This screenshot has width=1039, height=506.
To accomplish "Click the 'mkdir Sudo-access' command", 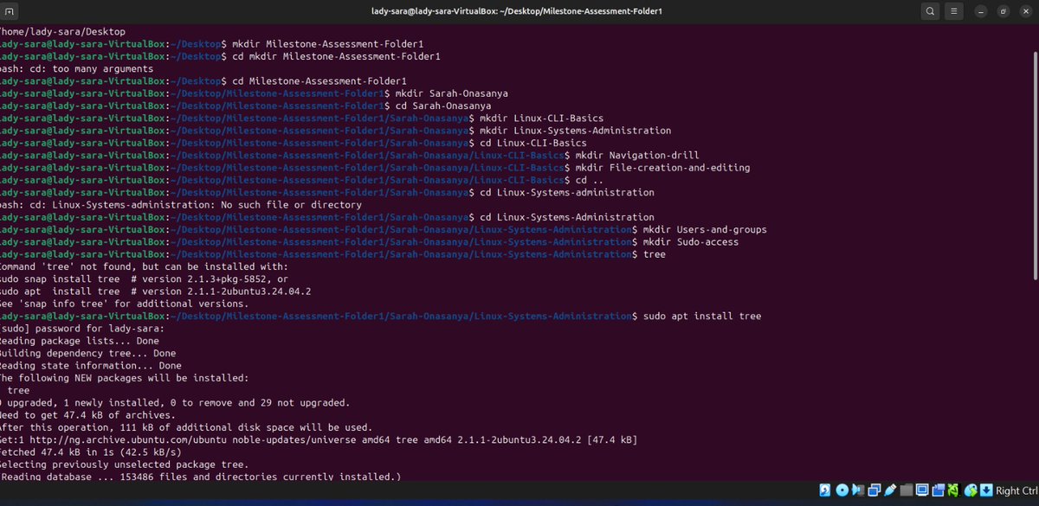I will pyautogui.click(x=691, y=242).
